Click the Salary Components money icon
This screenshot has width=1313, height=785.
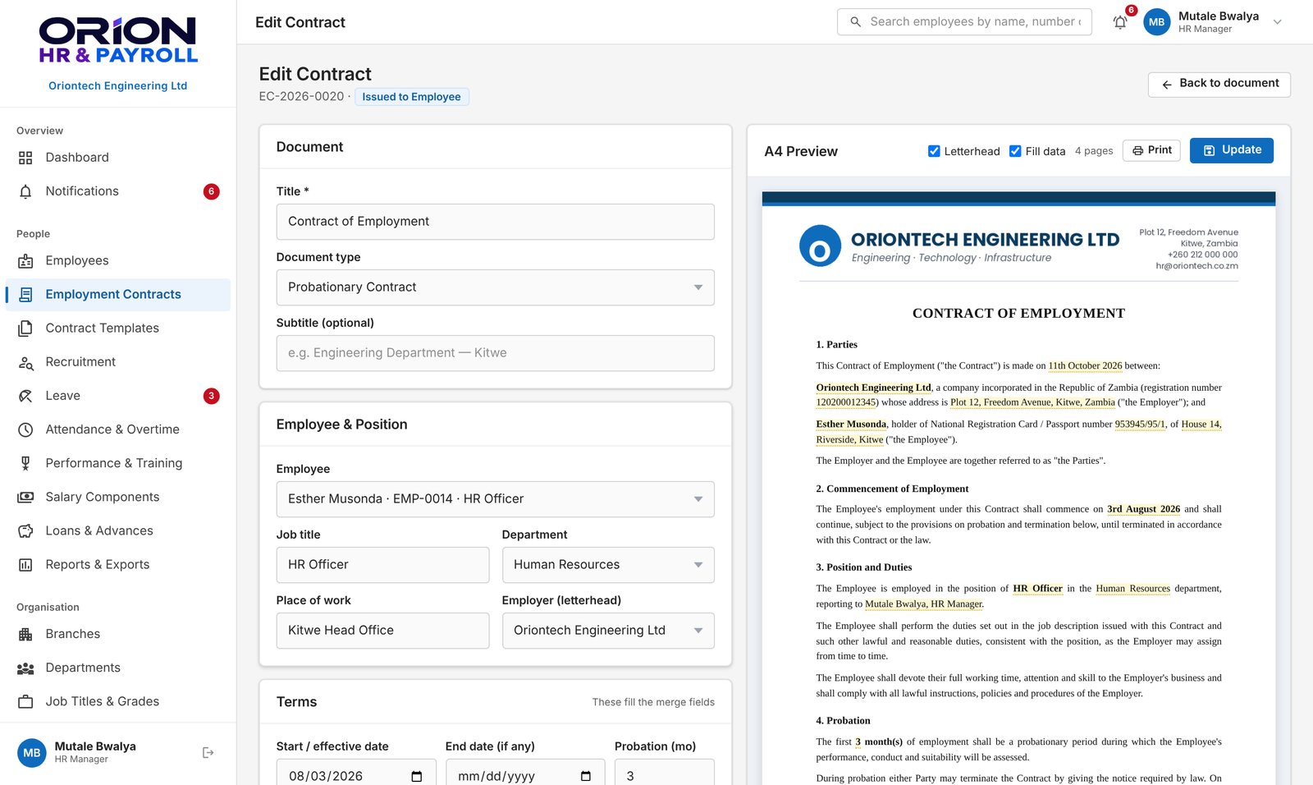(x=25, y=497)
